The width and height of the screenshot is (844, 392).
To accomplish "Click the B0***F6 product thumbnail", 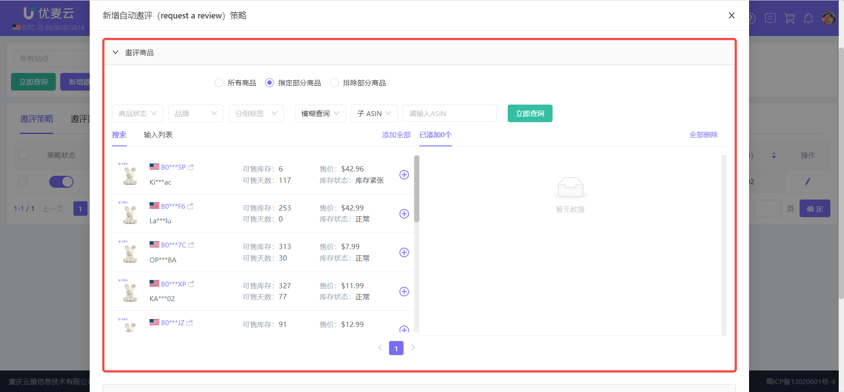I will click(x=130, y=213).
